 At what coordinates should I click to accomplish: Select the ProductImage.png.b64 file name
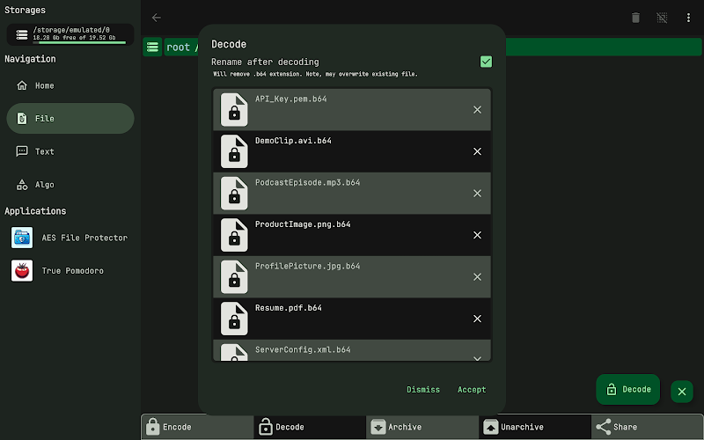click(x=303, y=224)
